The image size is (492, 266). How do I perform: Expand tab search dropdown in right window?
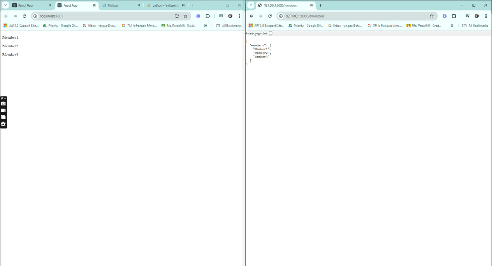click(x=251, y=5)
